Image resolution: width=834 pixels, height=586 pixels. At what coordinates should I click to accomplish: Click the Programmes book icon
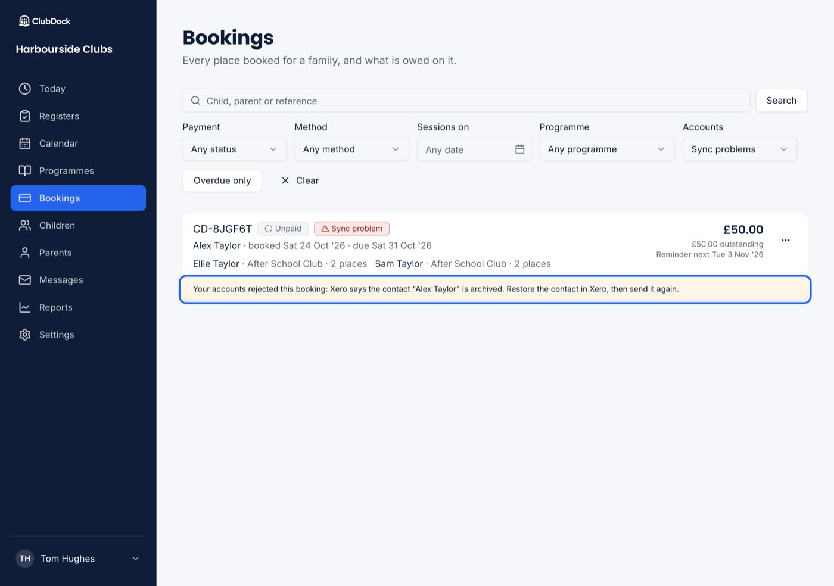(24, 171)
